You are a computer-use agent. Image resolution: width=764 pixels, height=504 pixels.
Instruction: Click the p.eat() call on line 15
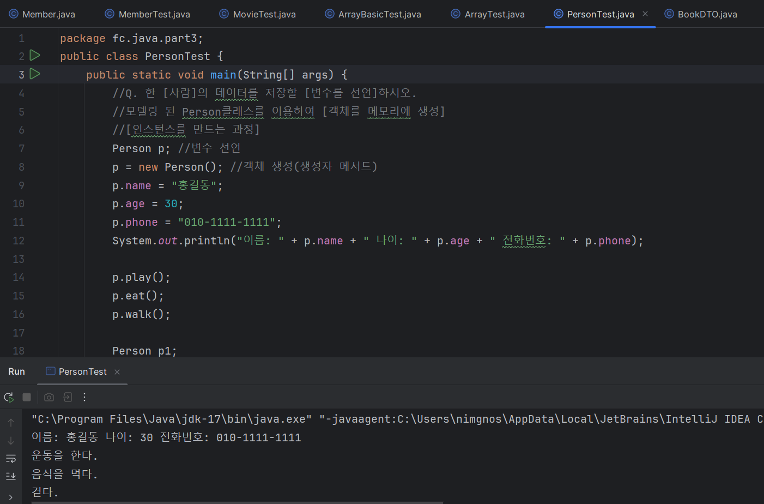pyautogui.click(x=138, y=296)
